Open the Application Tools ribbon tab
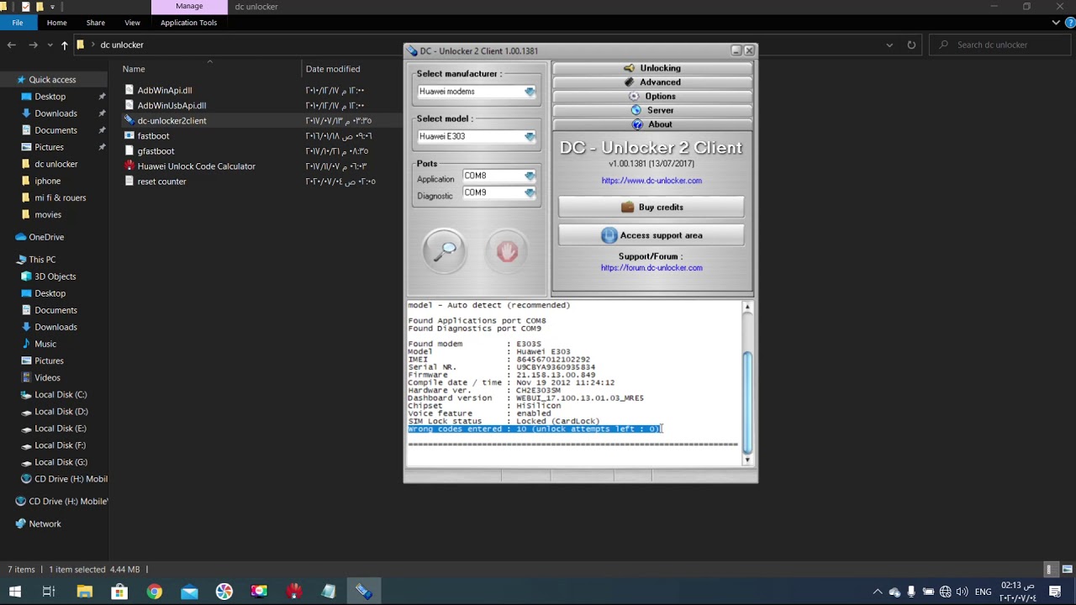This screenshot has height=605, width=1076. tap(189, 23)
